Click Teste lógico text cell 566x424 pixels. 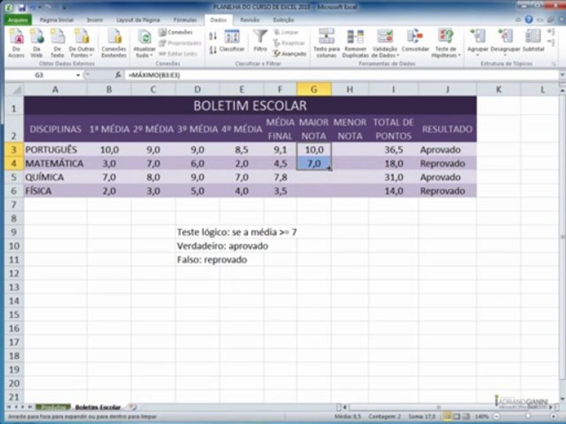[x=237, y=232]
